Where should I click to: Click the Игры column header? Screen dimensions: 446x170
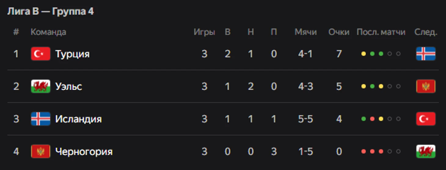pos(204,32)
